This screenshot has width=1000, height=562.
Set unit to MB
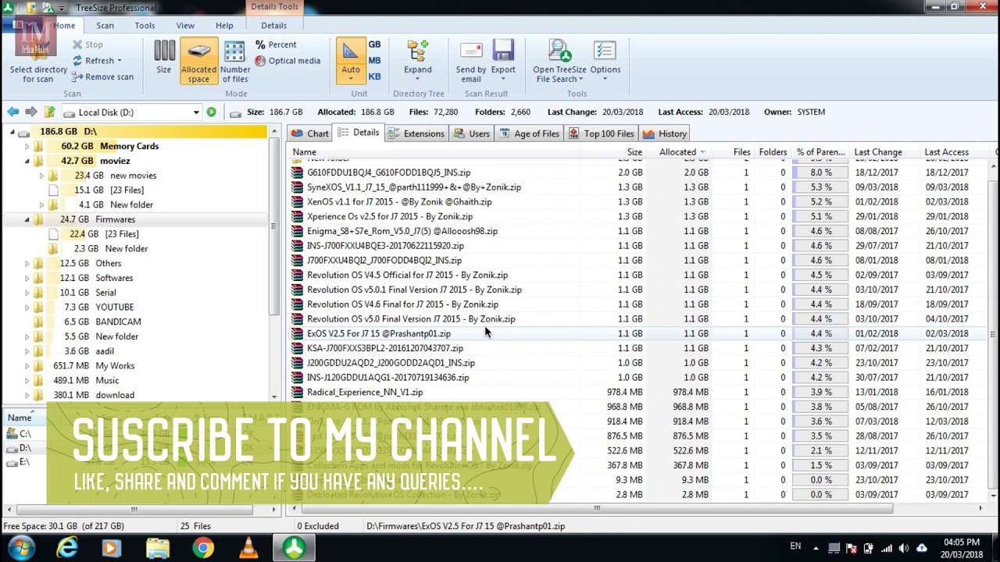click(374, 60)
